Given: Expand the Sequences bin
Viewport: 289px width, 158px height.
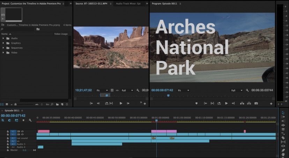Looking at the screenshot, I should click(3, 48).
